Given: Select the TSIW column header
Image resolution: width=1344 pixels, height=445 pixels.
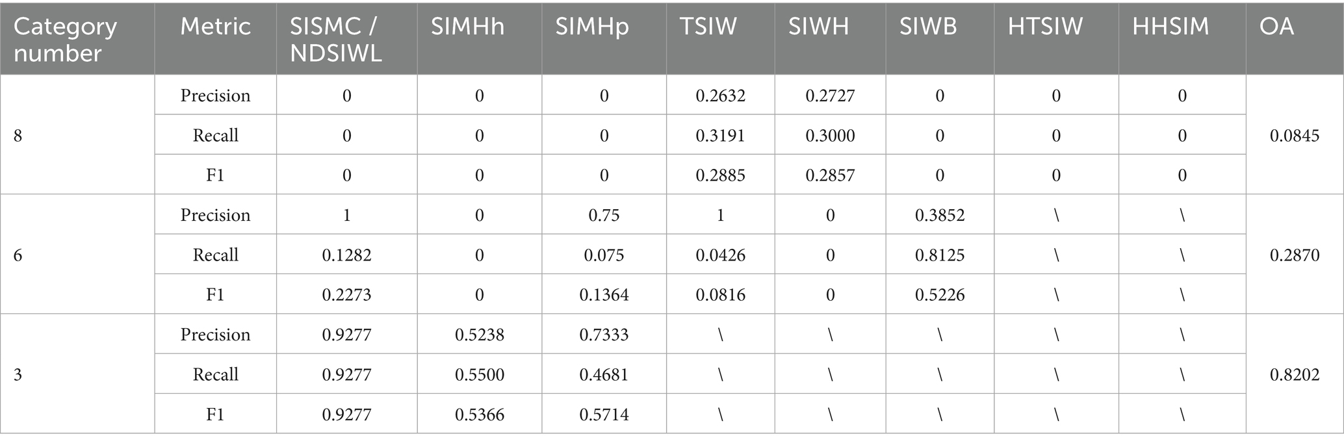Looking at the screenshot, I should tap(708, 27).
